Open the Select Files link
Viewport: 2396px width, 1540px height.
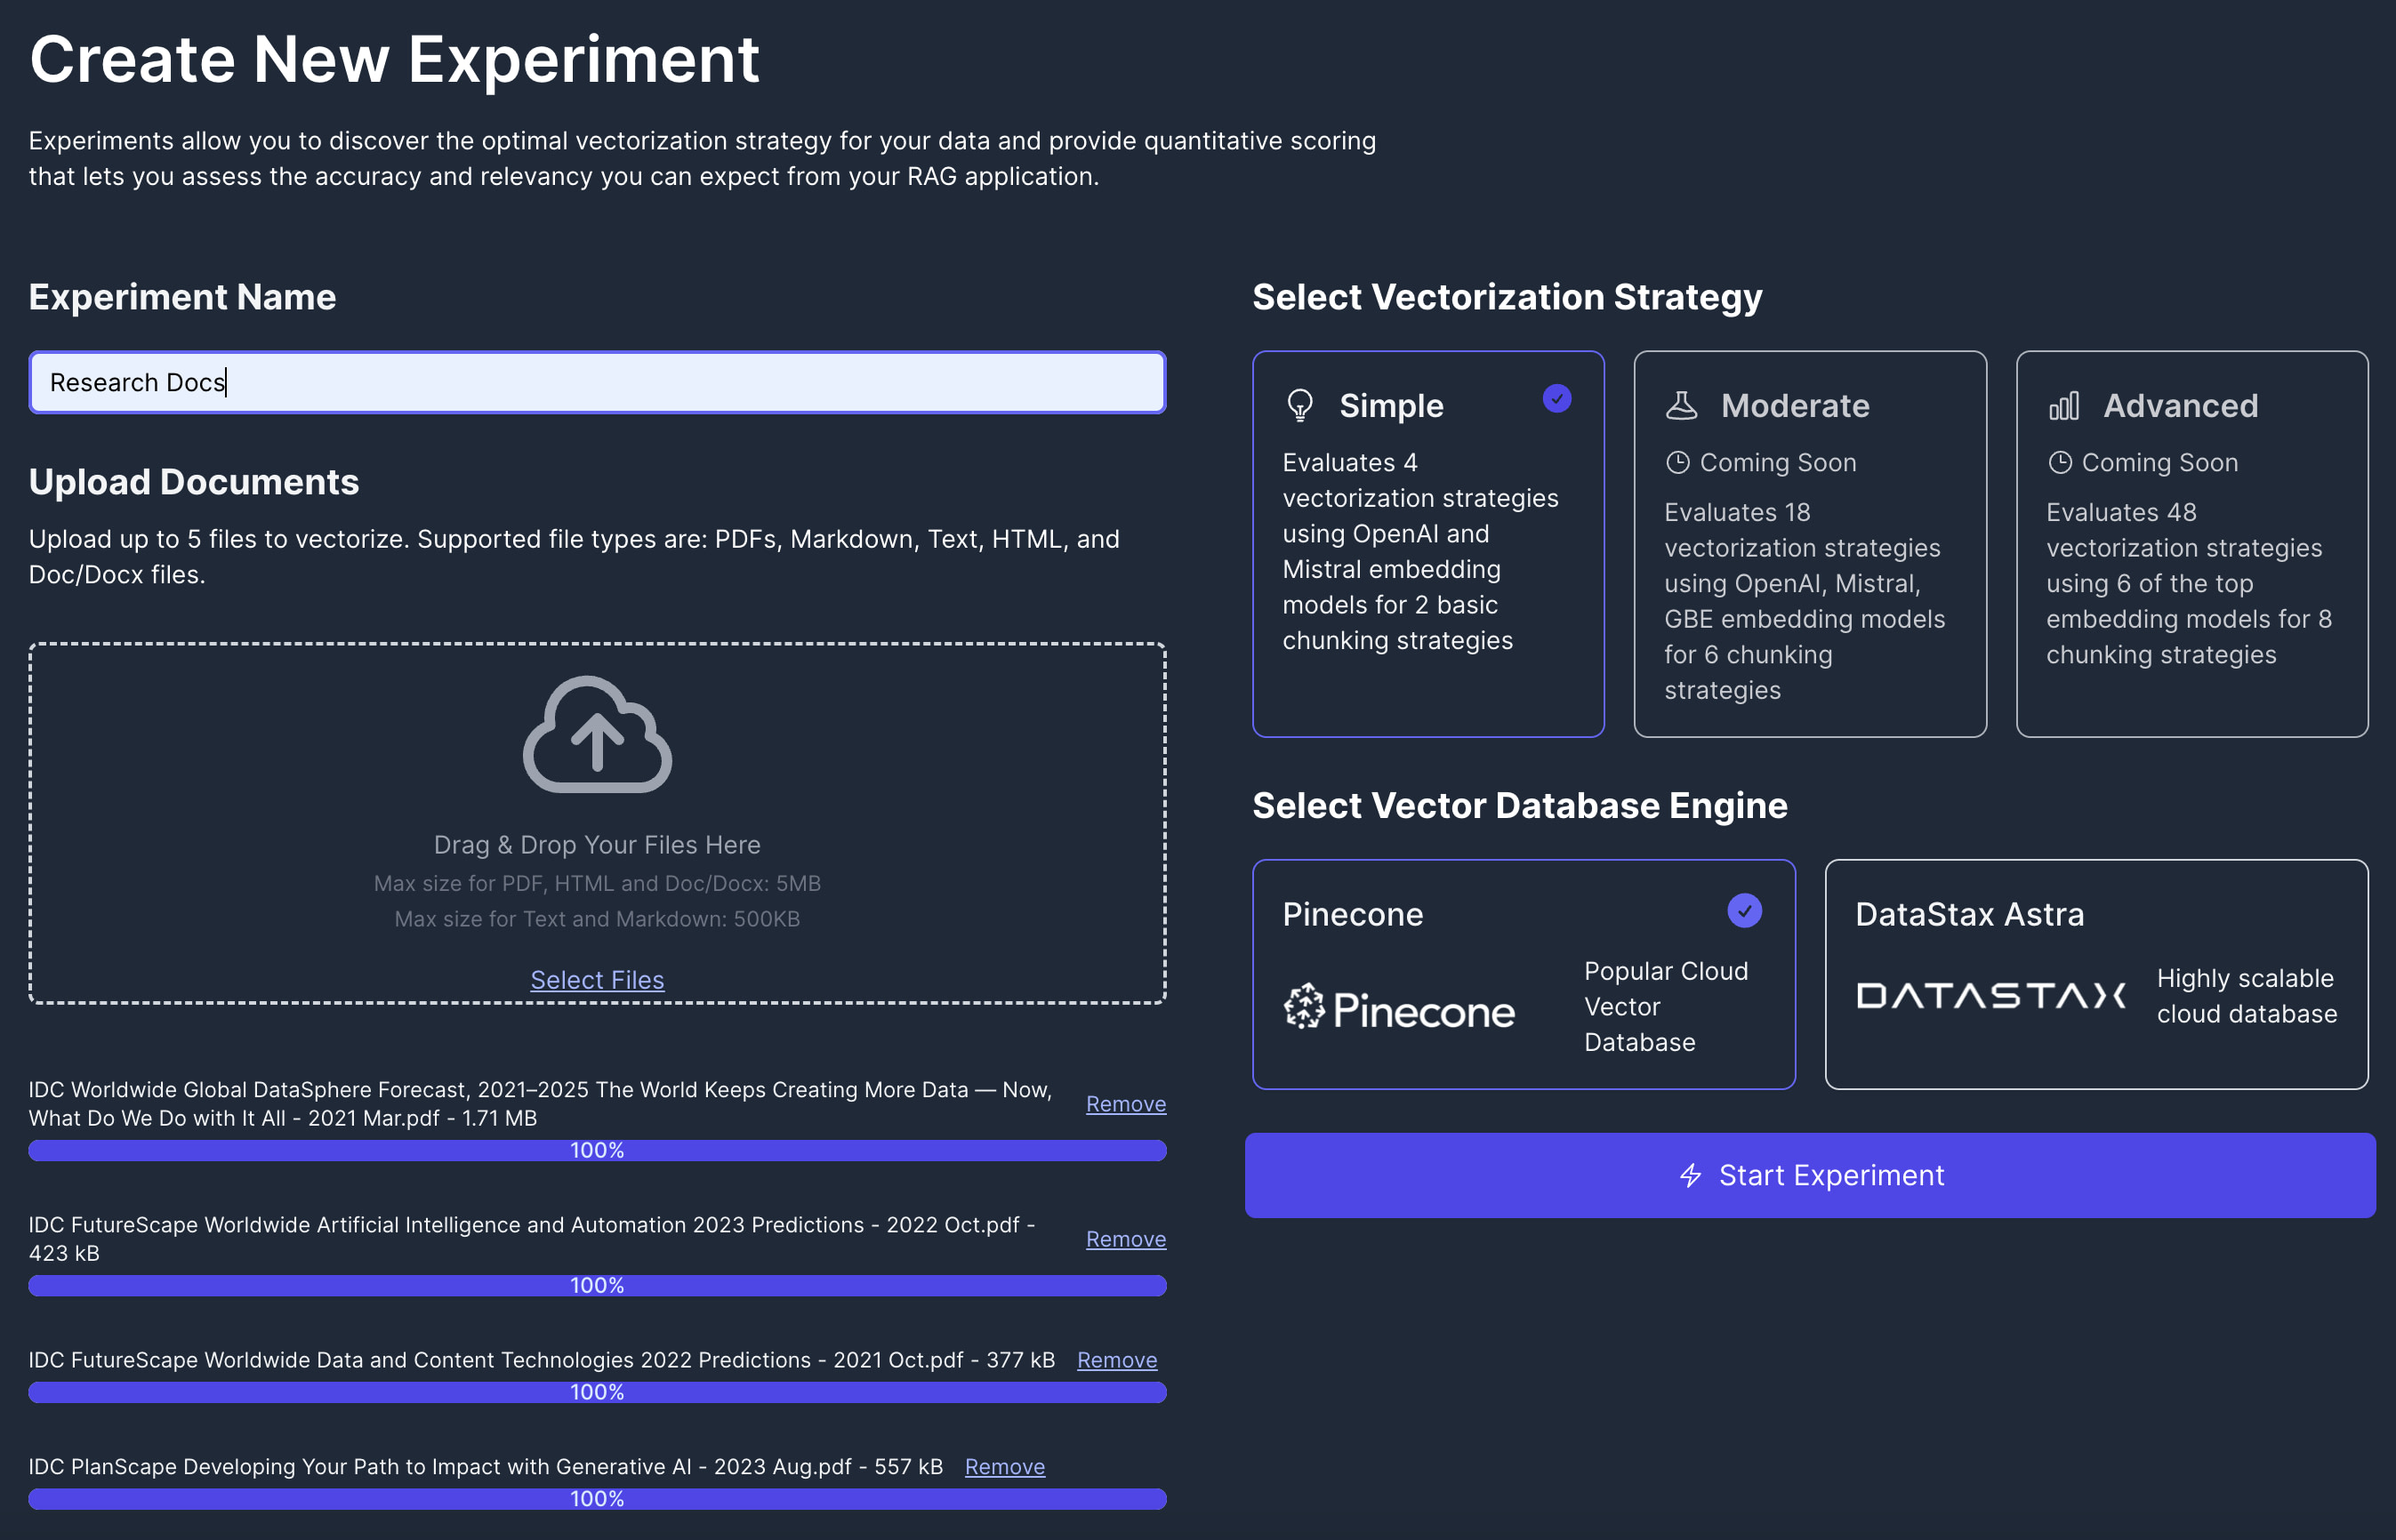pos(597,980)
